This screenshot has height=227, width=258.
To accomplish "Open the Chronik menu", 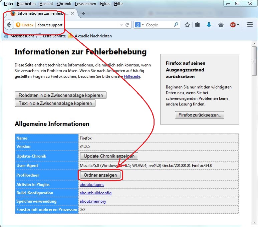I will tap(64, 3).
